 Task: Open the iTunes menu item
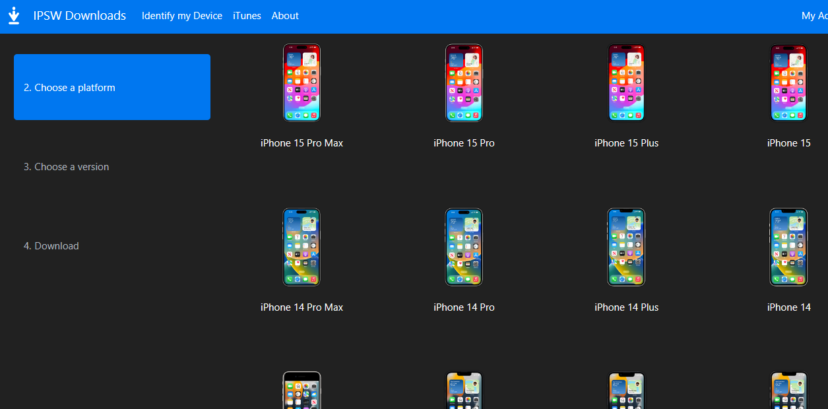point(247,16)
